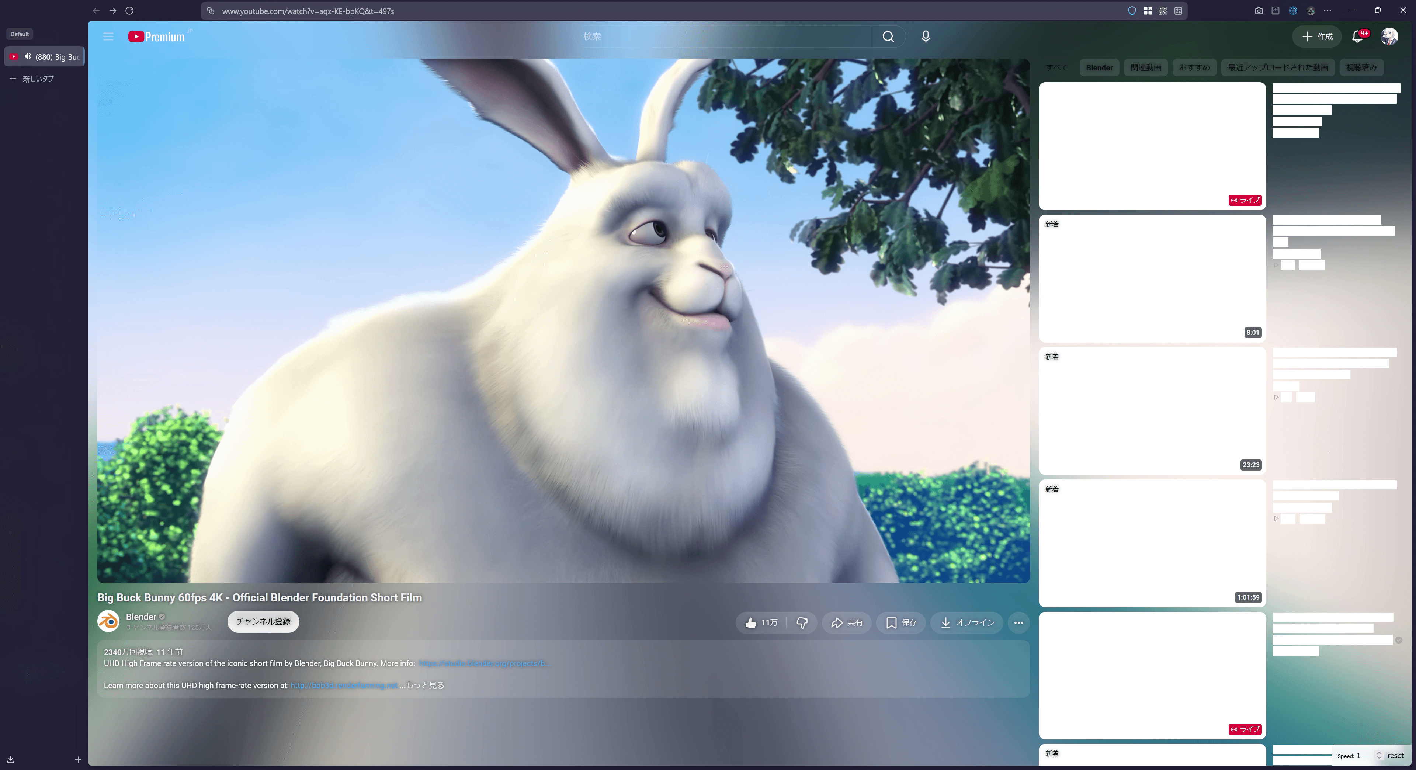
Task: Go back with the browser back arrow
Action: [96, 10]
